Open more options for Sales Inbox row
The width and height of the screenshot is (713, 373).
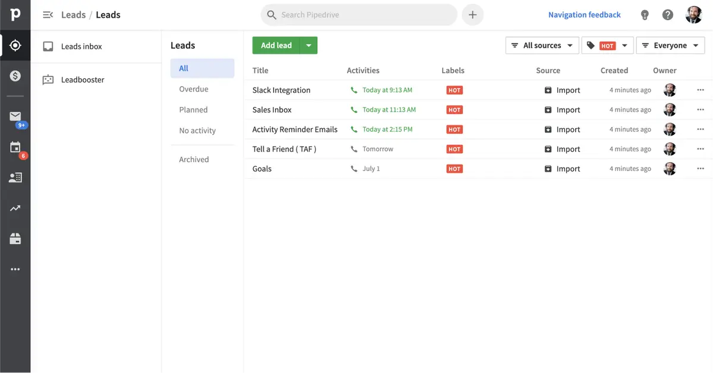[701, 110]
